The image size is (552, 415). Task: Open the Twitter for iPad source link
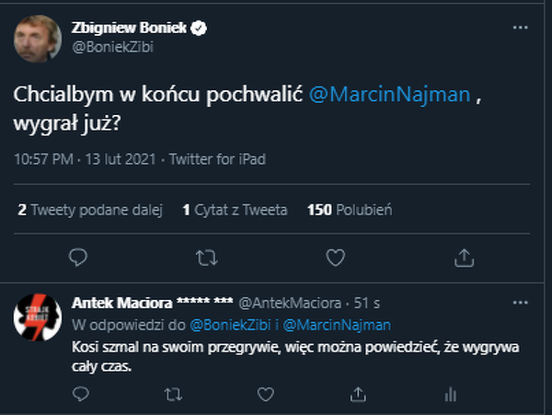click(x=217, y=159)
